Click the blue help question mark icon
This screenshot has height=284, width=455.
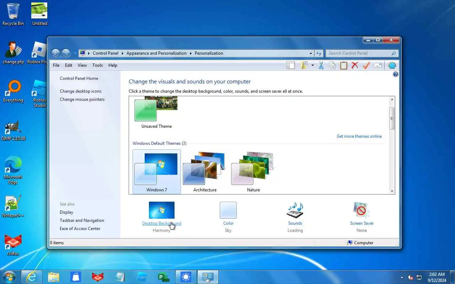(395, 75)
